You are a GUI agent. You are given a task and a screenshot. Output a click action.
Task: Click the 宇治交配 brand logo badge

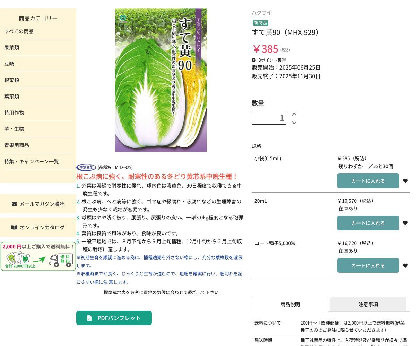[x=86, y=167]
